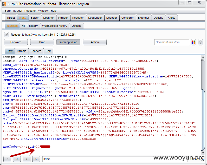This screenshot has width=207, height=165.
Task: Click the mlta cookie name
Action: [7, 123]
